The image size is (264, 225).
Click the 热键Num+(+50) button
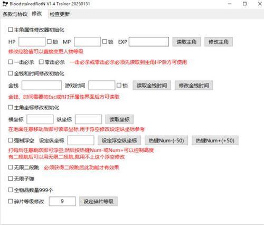(215, 140)
